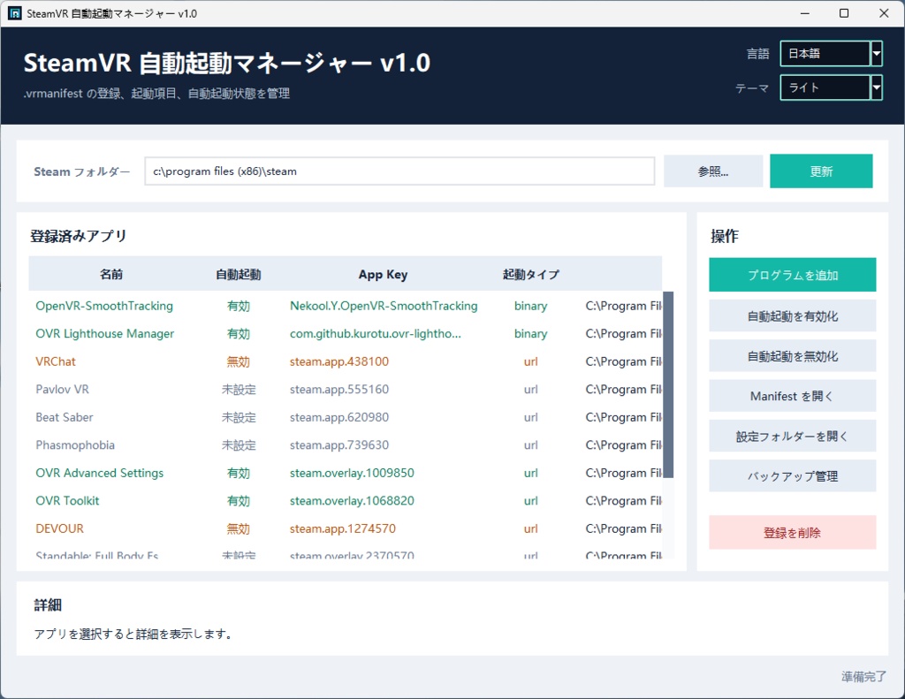The width and height of the screenshot is (905, 699).
Task: Click the app list vertical scrollbar thumb
Action: [668, 384]
